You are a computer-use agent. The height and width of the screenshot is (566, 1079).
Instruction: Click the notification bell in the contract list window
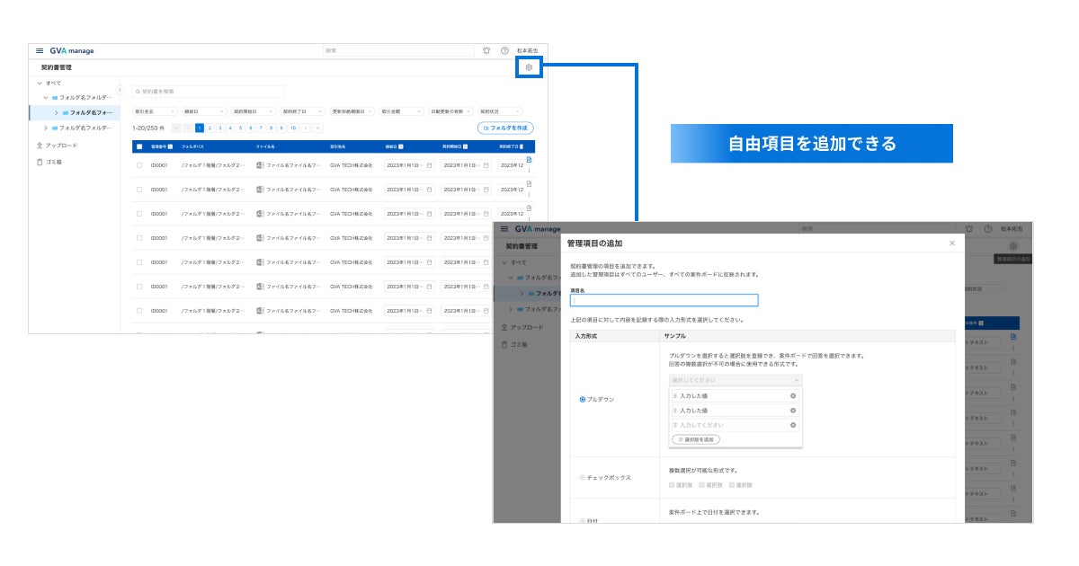pyautogui.click(x=486, y=50)
